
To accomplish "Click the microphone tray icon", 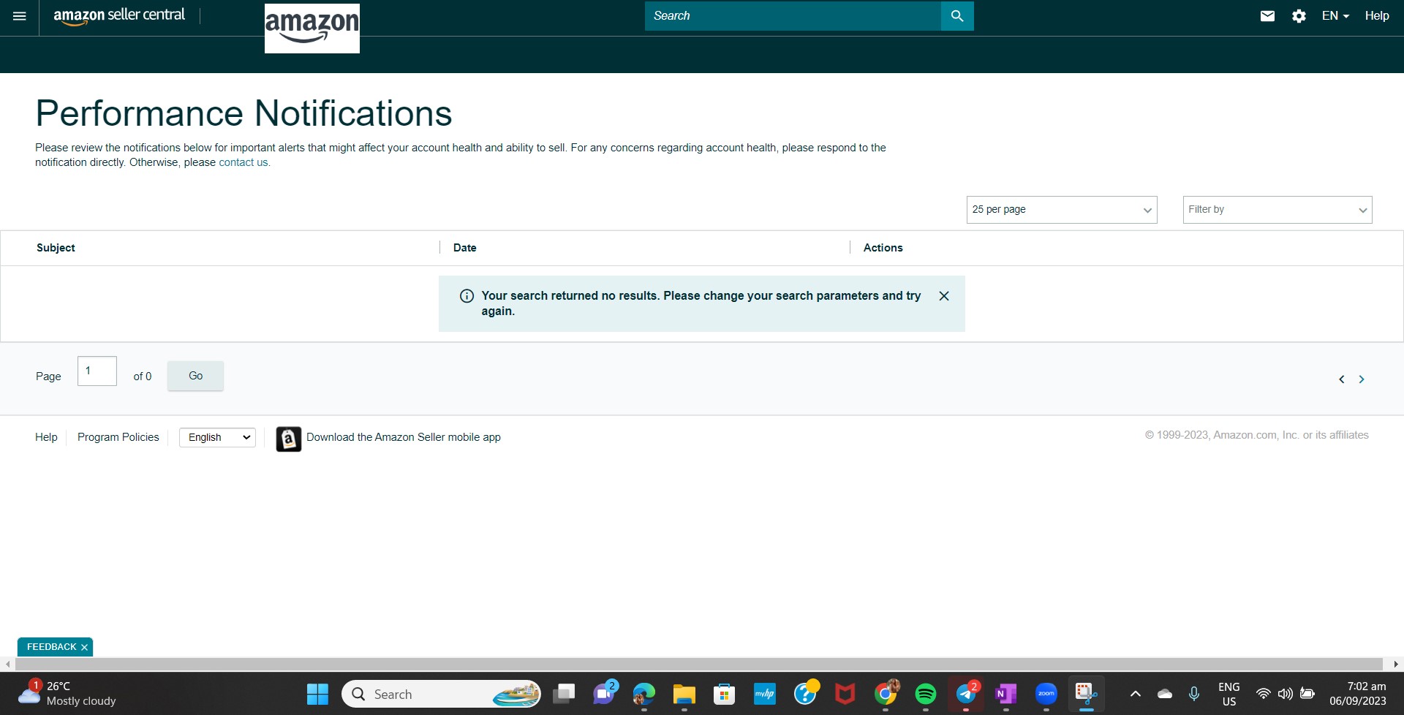I will [x=1194, y=694].
